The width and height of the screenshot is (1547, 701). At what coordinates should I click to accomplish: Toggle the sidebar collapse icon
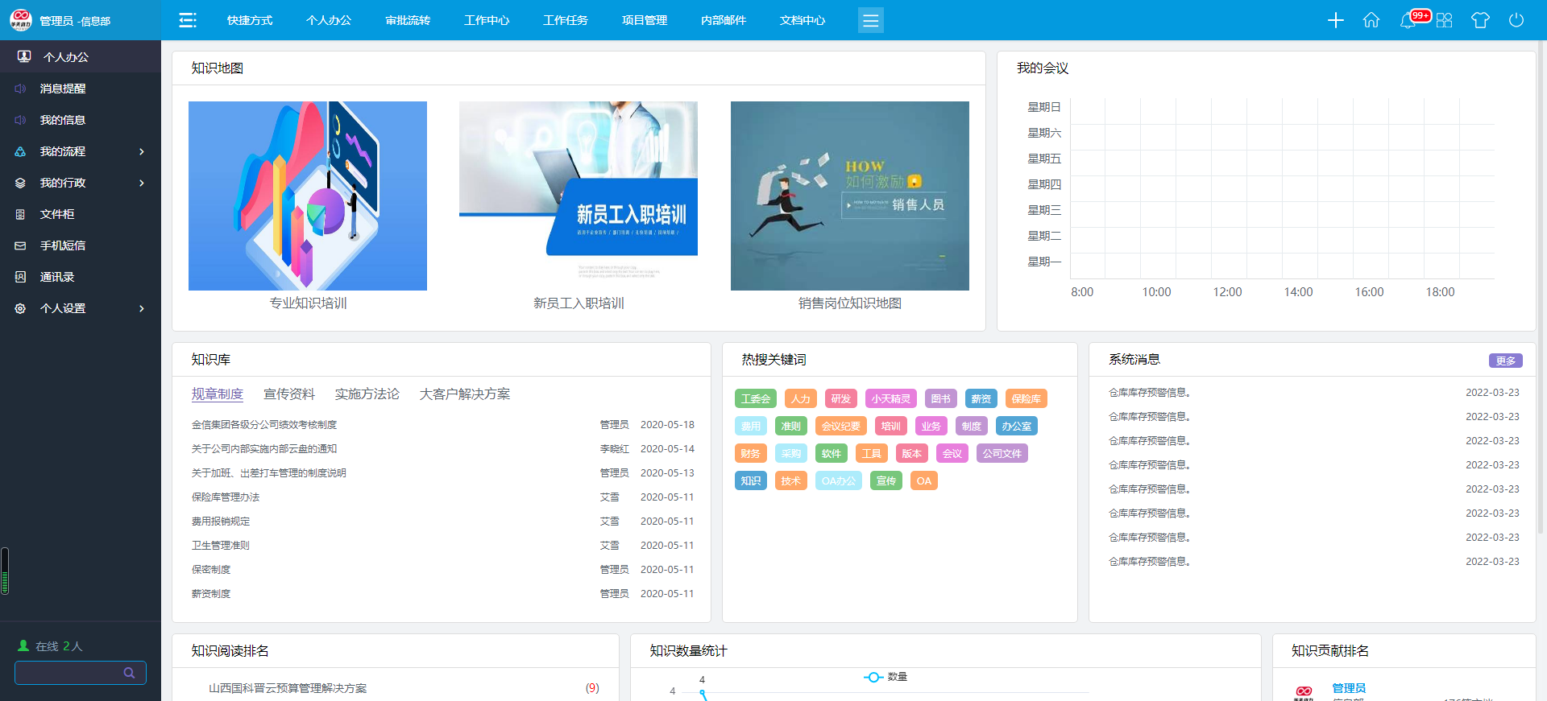pyautogui.click(x=188, y=20)
